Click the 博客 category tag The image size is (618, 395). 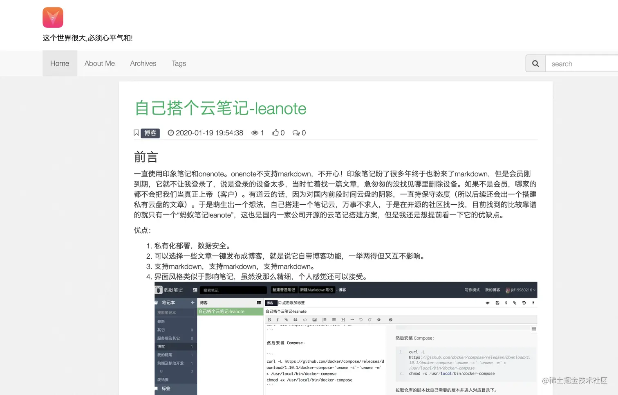click(150, 133)
